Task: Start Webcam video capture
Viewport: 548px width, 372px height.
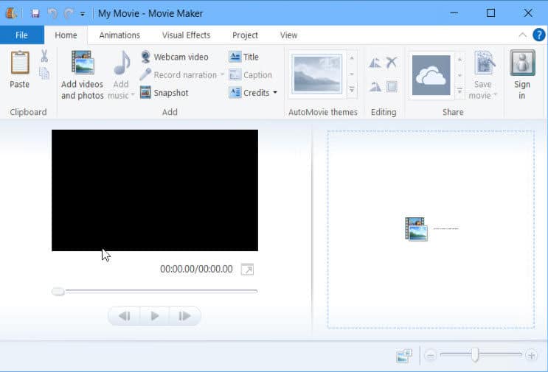Action: point(174,57)
